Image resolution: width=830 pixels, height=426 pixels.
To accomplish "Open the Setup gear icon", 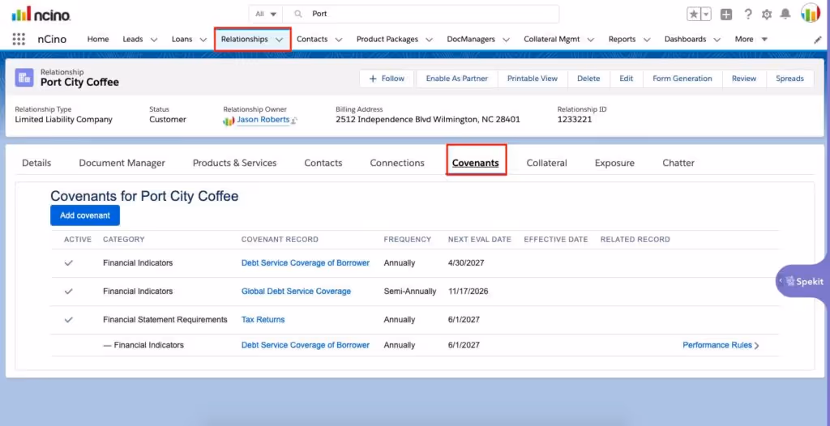I will 767,15.
